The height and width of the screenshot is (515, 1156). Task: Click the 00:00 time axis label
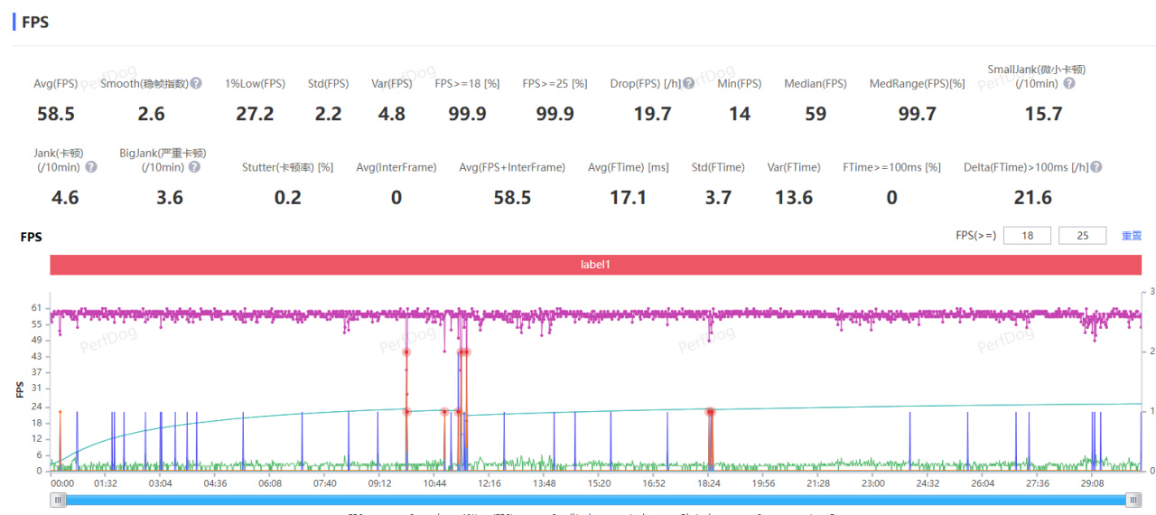coord(62,483)
